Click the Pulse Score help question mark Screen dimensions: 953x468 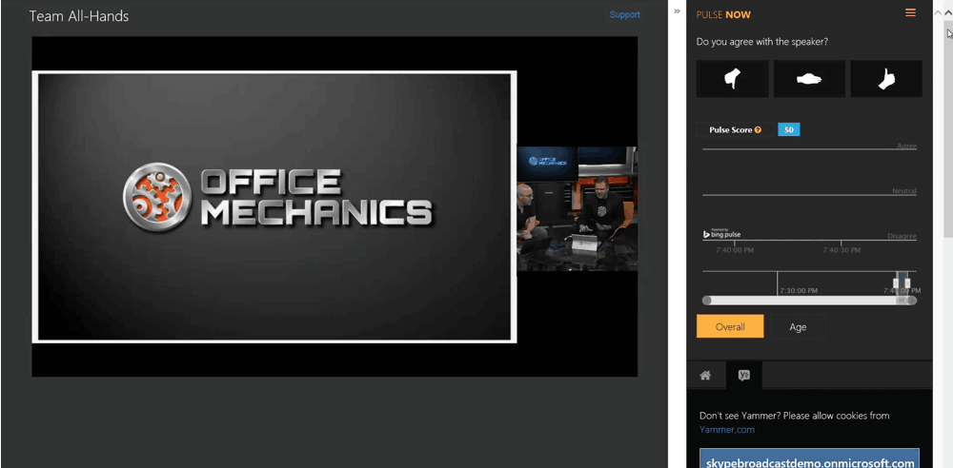759,129
